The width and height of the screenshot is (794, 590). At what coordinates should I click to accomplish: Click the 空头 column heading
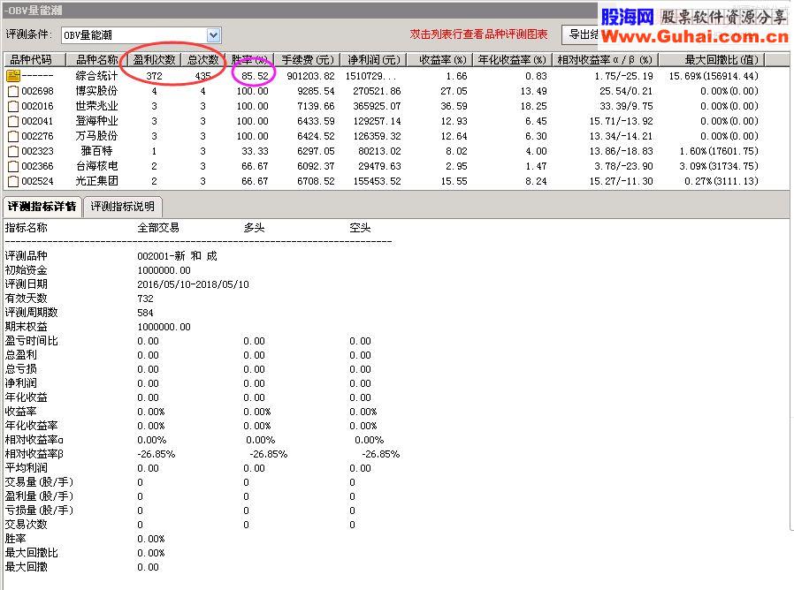pos(360,228)
